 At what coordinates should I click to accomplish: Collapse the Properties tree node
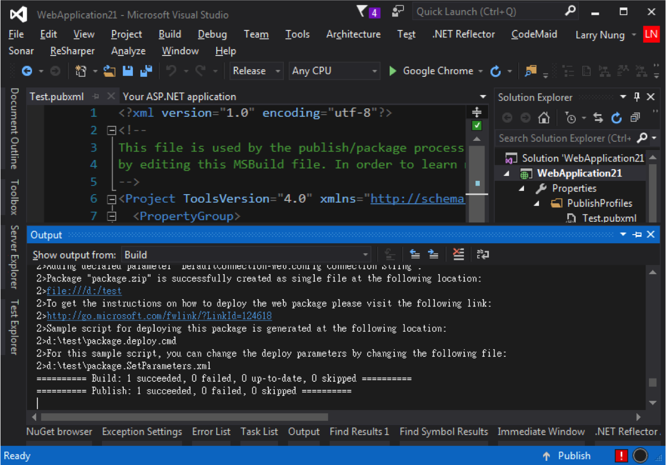(x=522, y=189)
